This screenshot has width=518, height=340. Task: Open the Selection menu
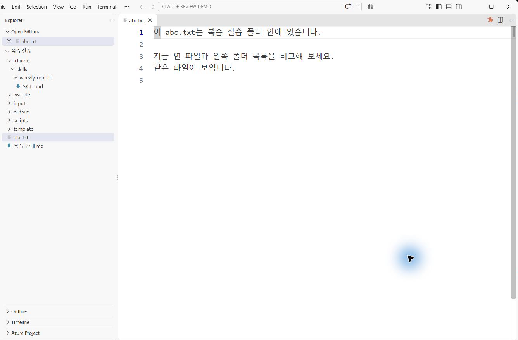36,7
